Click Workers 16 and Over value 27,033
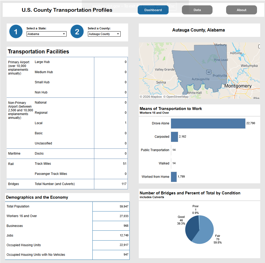 (124, 216)
